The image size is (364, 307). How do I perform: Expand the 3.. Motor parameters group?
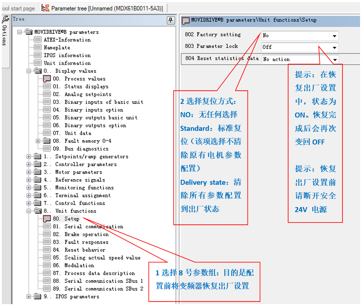[x=29, y=172]
